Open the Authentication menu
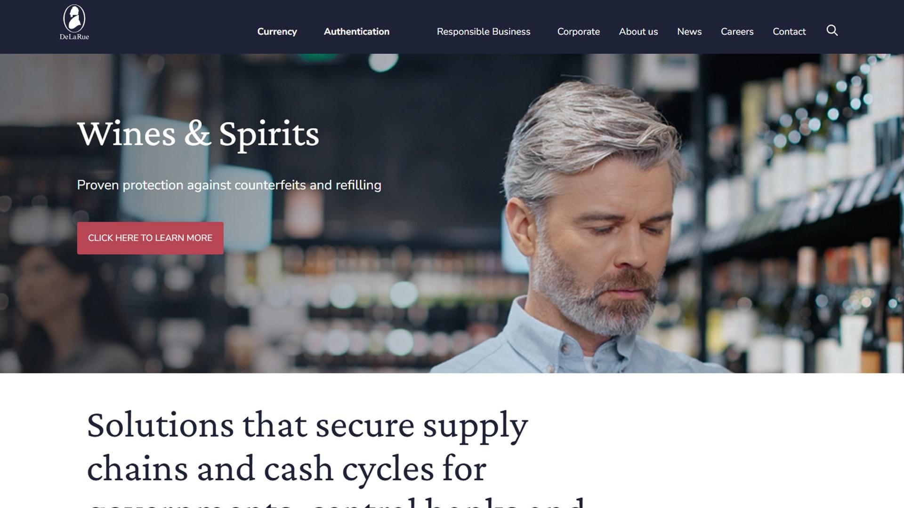 pyautogui.click(x=356, y=32)
